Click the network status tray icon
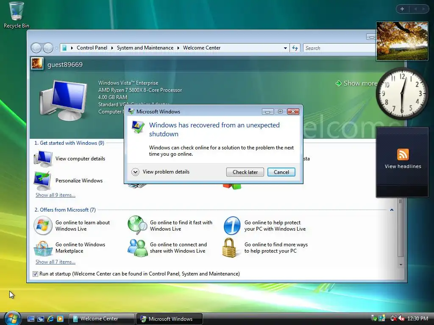The image size is (434, 325). pyautogui.click(x=393, y=318)
